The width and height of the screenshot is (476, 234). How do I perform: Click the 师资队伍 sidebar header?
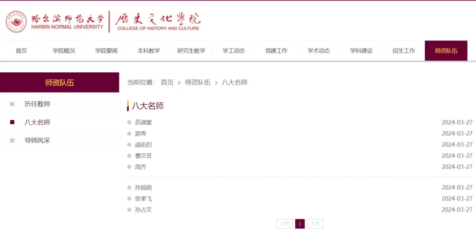[x=59, y=82]
